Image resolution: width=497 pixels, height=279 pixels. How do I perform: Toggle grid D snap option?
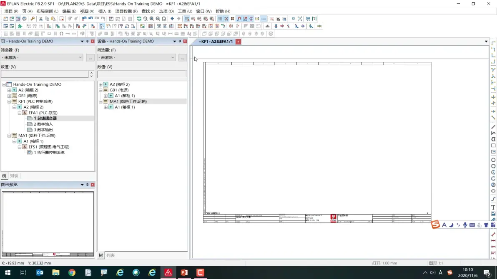pos(206,19)
